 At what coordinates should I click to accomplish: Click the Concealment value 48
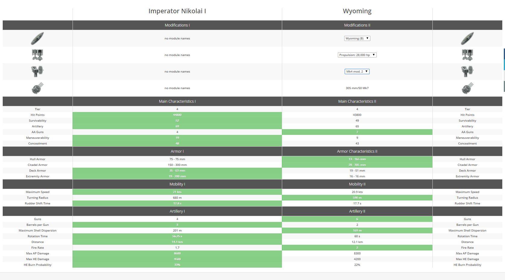tap(177, 143)
